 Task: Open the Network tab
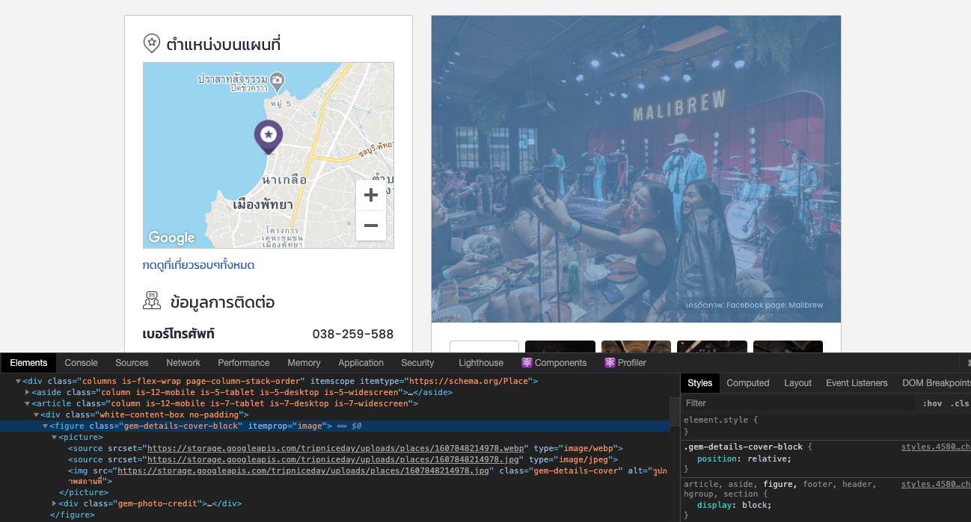pyautogui.click(x=183, y=363)
